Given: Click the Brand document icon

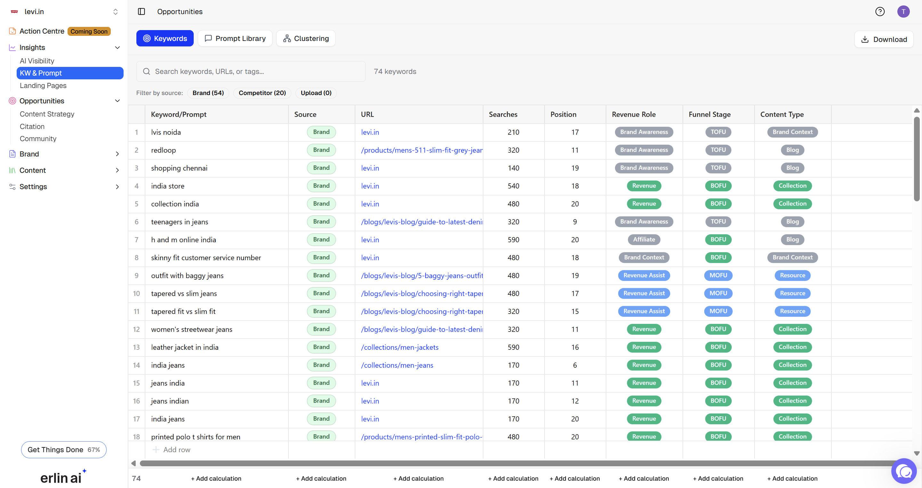Looking at the screenshot, I should 12,154.
